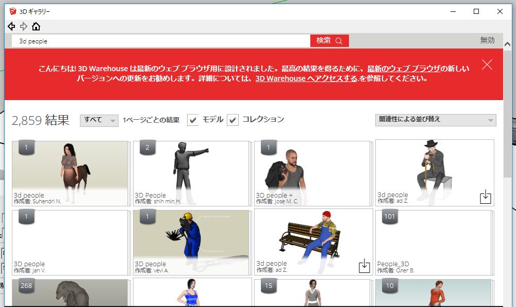
Task: Click the count badge on vevi A. card
Action: point(147,217)
